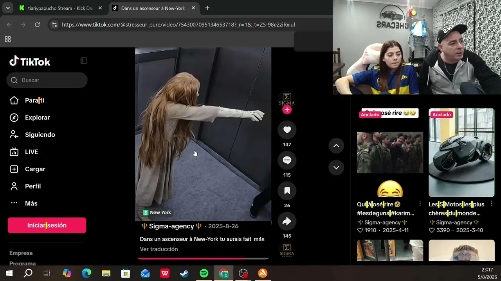Reload the page
The image size is (501, 281).
pyautogui.click(x=37, y=25)
